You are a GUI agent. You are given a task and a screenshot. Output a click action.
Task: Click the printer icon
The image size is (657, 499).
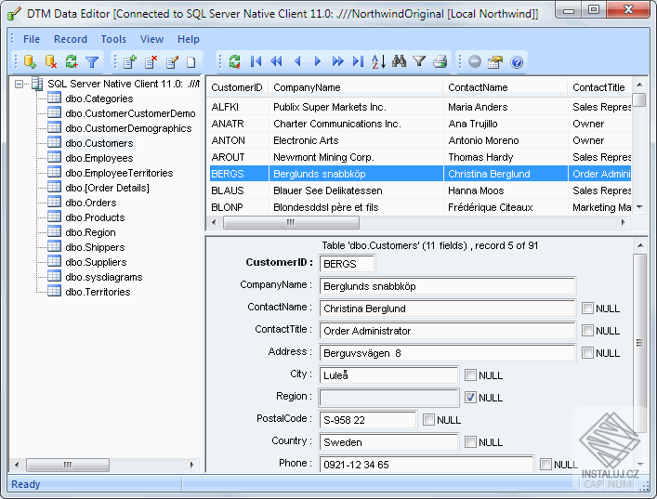[440, 61]
